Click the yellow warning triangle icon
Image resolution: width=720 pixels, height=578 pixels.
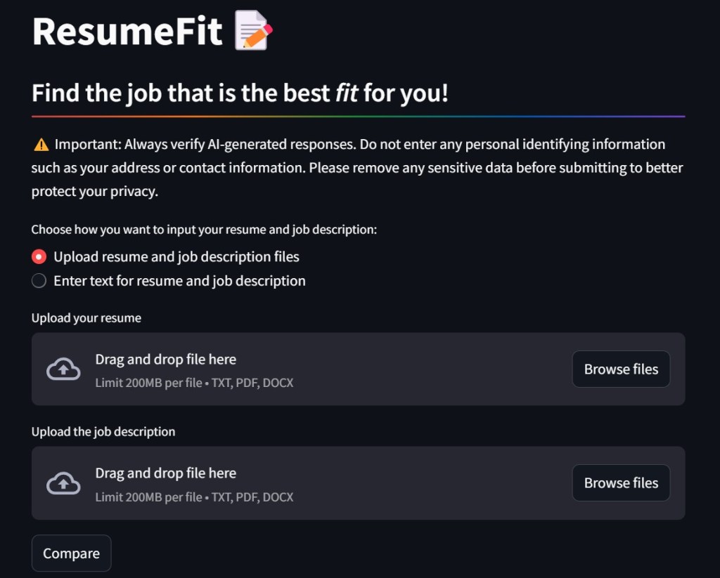coord(41,145)
